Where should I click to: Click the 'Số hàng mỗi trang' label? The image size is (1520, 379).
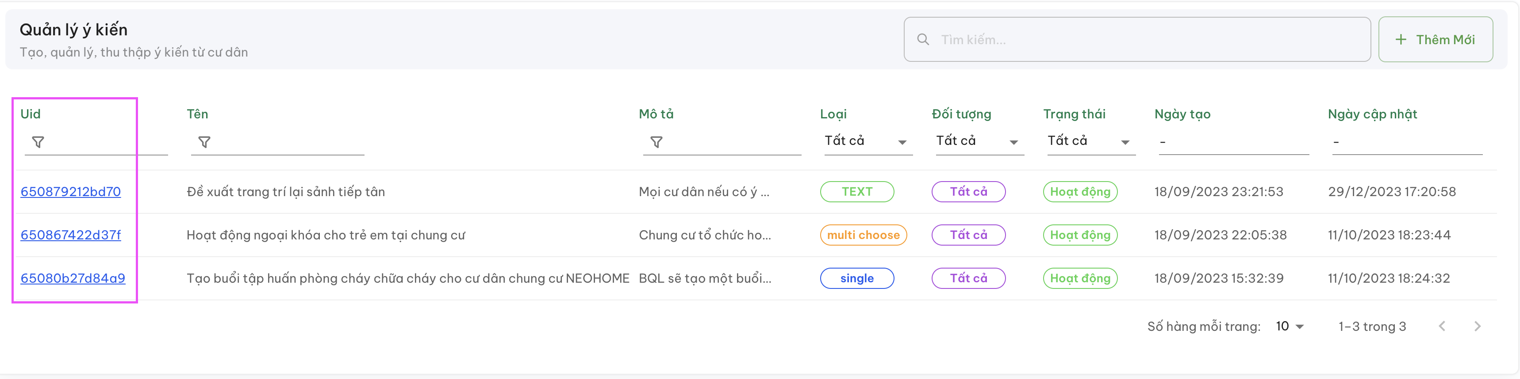pos(1204,326)
